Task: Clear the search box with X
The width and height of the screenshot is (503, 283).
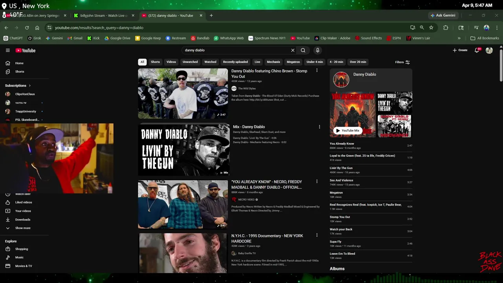Action: 292,50
